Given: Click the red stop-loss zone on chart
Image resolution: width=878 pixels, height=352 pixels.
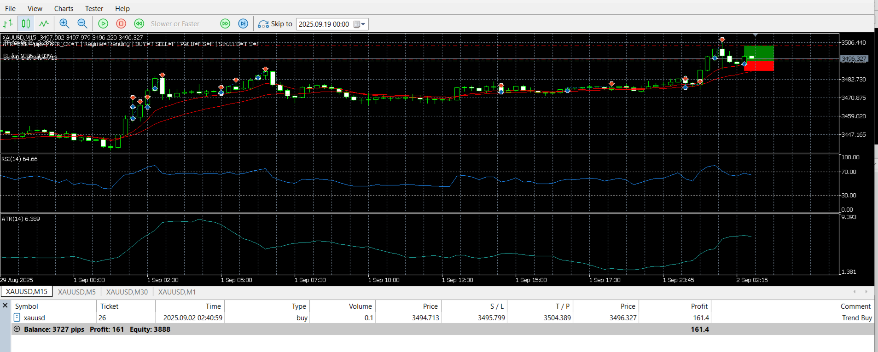Looking at the screenshot, I should point(759,65).
